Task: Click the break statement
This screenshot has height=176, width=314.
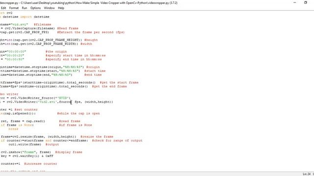Action: (13, 129)
